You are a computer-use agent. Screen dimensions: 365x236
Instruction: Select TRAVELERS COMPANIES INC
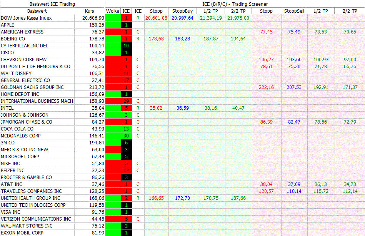tap(32, 191)
